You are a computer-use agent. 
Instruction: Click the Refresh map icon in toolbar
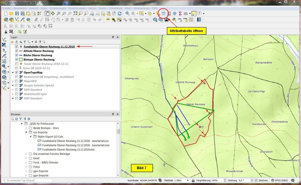pyautogui.click(x=120, y=14)
